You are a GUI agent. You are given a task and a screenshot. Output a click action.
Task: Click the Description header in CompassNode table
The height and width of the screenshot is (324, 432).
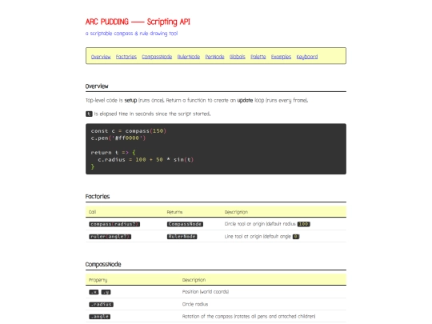194,280
